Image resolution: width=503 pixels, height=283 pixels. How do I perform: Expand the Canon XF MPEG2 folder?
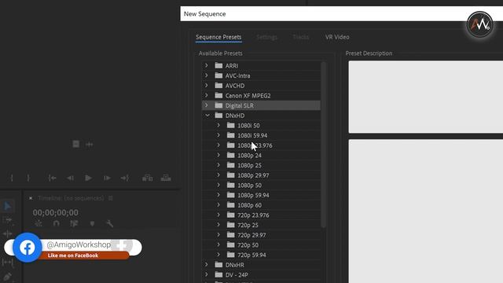[207, 95]
